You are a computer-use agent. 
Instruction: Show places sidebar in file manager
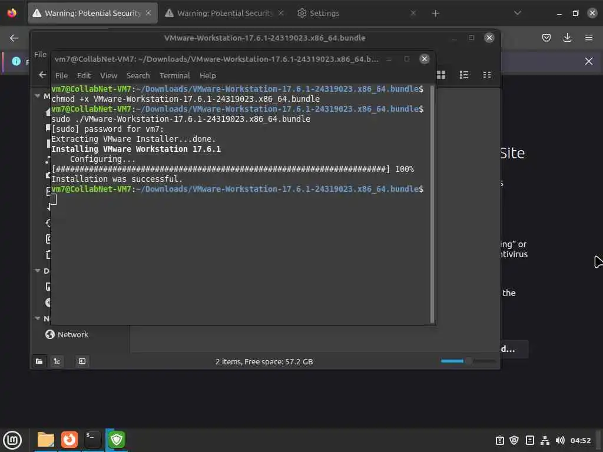click(39, 361)
